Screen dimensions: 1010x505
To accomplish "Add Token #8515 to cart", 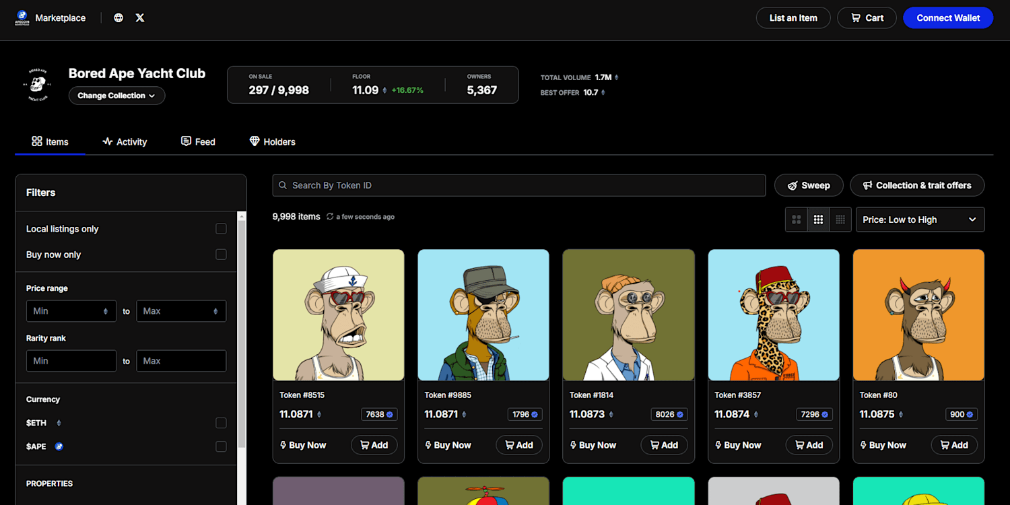I will coord(374,445).
